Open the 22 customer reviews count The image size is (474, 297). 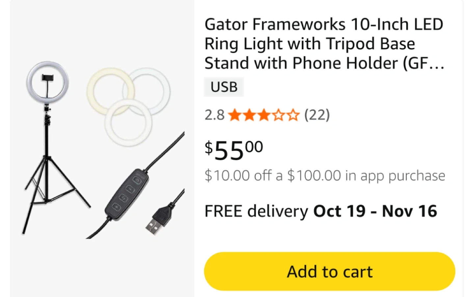click(317, 115)
